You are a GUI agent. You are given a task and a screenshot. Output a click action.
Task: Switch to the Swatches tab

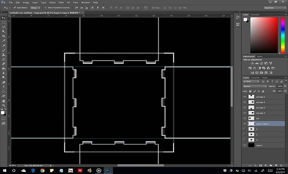click(x=255, y=15)
